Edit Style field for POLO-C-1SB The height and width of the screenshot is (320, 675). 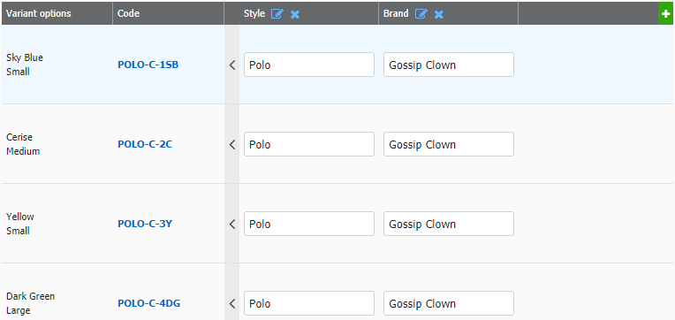pos(309,65)
